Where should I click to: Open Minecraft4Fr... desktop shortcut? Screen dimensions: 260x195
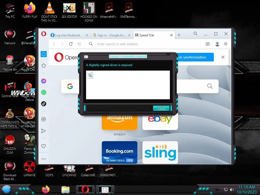pyautogui.click(x=109, y=10)
